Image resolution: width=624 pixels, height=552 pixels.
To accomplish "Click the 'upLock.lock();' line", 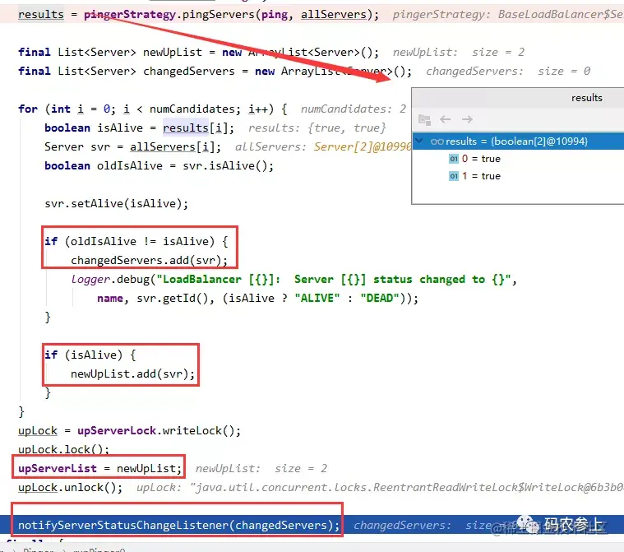I will click(63, 450).
